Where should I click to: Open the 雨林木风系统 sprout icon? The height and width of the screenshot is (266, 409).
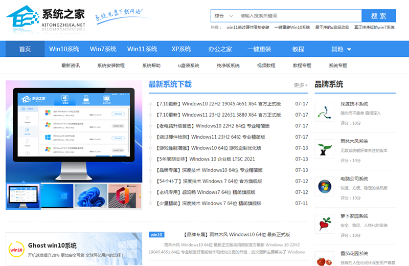click(x=324, y=149)
